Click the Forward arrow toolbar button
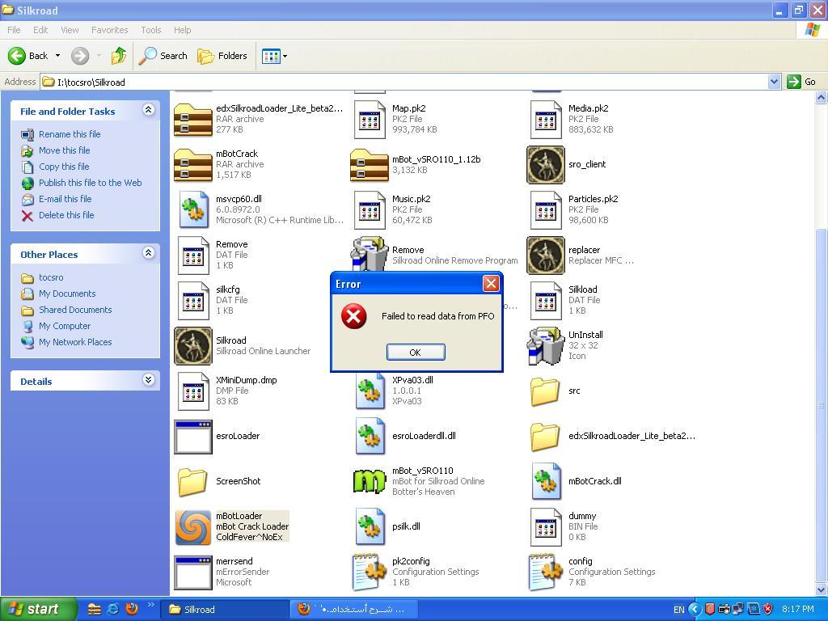This screenshot has width=828, height=621. tap(80, 56)
